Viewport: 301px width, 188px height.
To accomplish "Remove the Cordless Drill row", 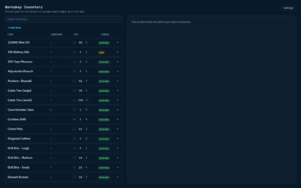I will coord(118,119).
